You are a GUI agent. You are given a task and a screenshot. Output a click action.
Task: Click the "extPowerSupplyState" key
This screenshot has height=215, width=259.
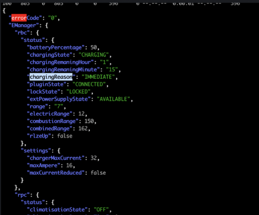pos(59,99)
